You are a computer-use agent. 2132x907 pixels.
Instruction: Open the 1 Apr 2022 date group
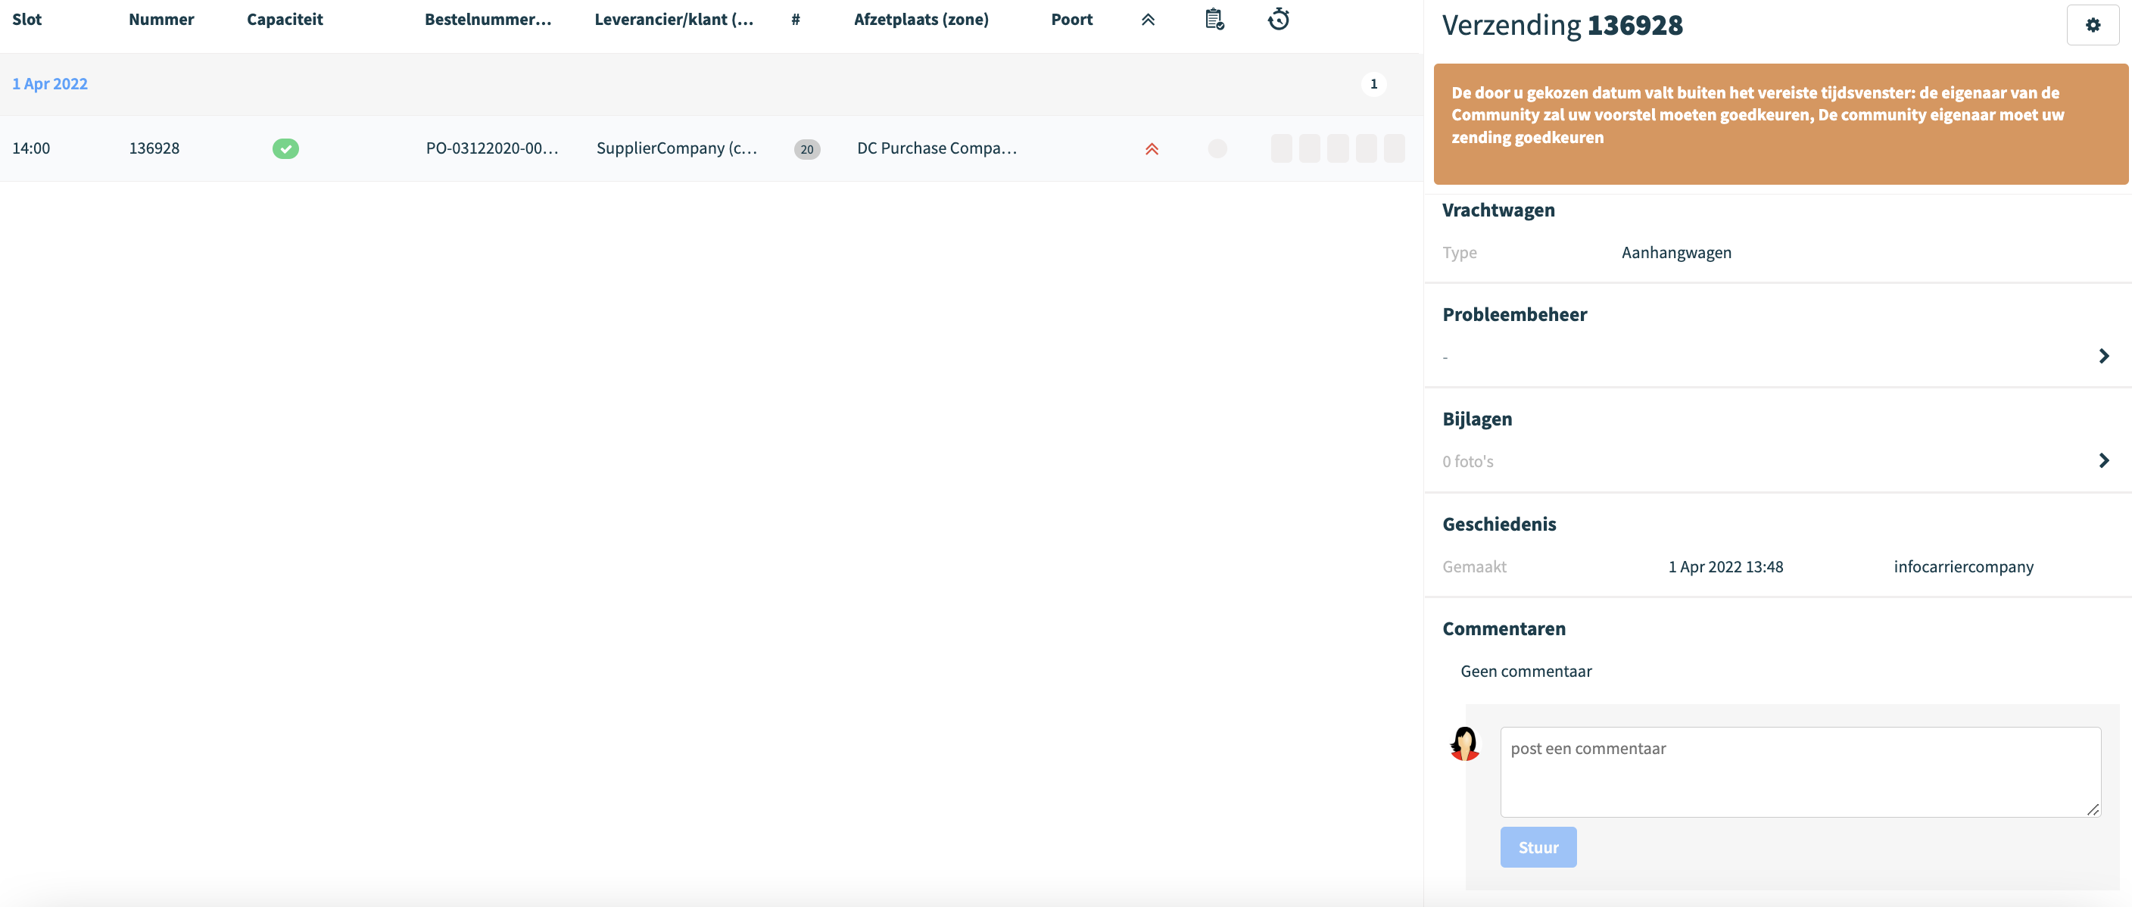50,83
